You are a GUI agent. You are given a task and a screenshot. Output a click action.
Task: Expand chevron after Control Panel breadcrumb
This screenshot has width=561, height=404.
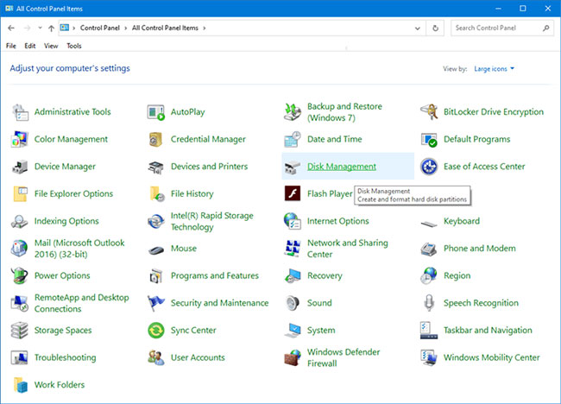[126, 28]
